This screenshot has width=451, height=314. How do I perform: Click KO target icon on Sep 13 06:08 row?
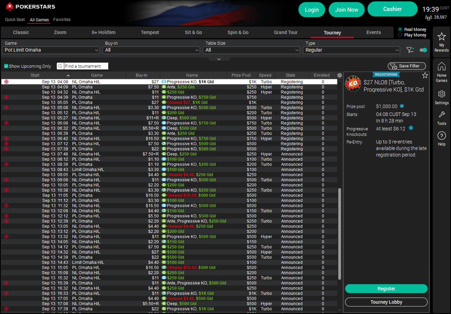click(x=6, y=123)
